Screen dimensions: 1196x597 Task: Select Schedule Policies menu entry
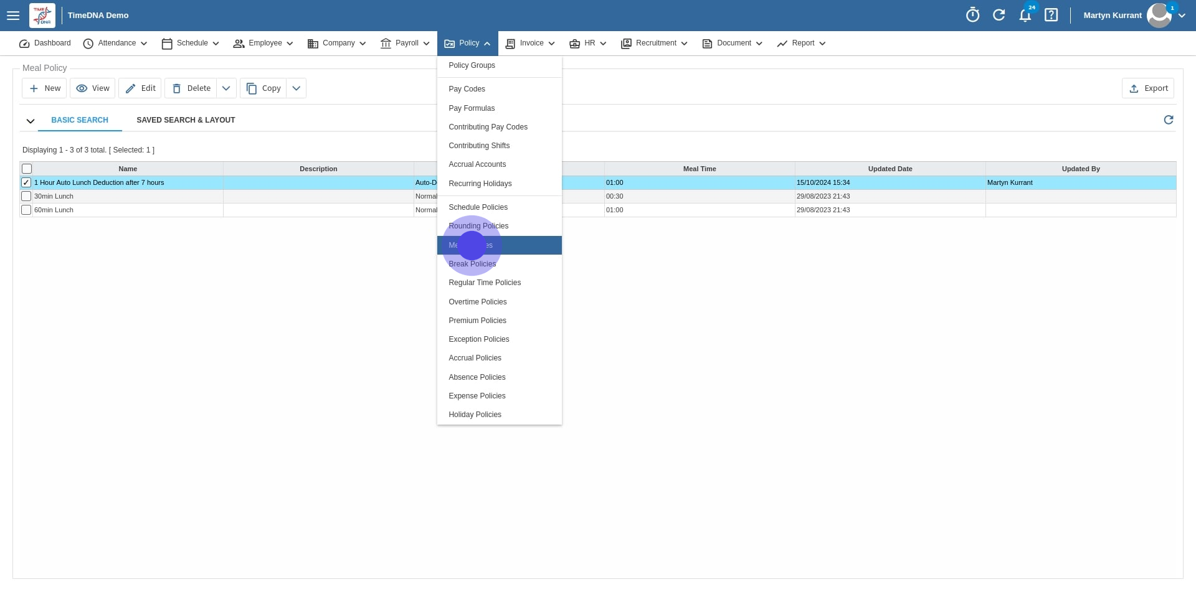[x=500, y=207]
